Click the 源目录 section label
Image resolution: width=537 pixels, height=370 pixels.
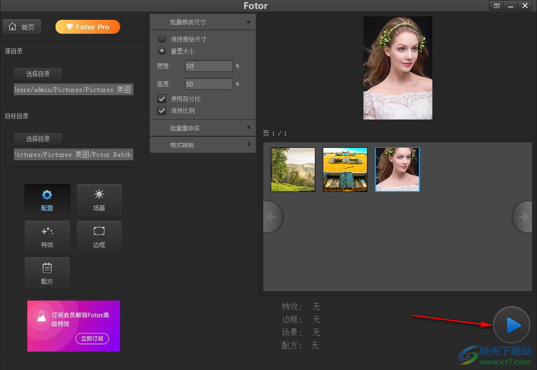14,51
